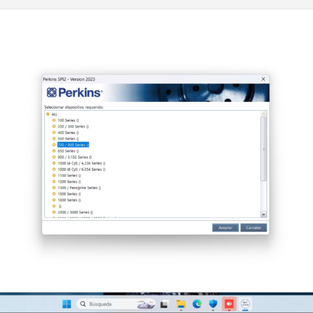Click the icon next to 1000 (6 Cyl) / 6.354 Series
This screenshot has width=313, height=313.
(x=54, y=169)
